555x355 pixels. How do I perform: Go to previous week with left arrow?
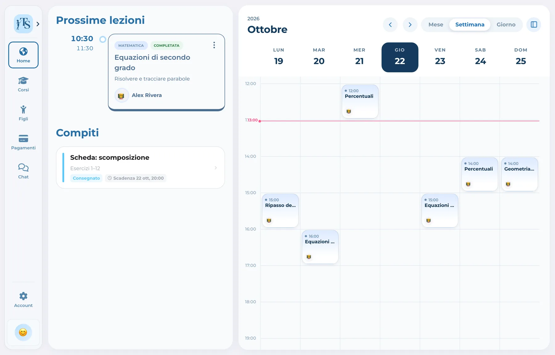click(x=390, y=25)
